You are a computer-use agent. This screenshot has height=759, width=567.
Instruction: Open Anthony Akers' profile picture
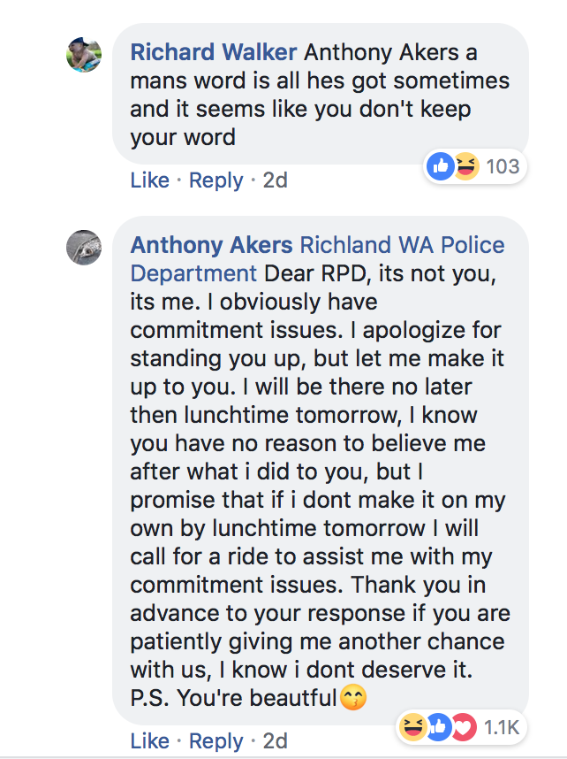(x=84, y=248)
